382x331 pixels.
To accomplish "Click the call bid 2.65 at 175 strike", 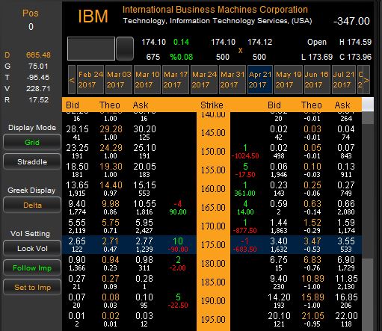I will (77, 241).
